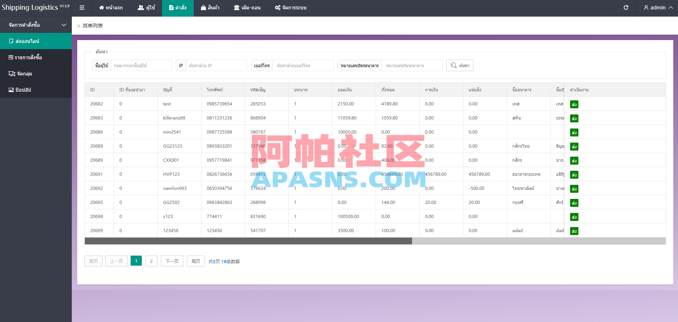
Task: Click the green ส่ง button for order 20689
Action: [574, 161]
